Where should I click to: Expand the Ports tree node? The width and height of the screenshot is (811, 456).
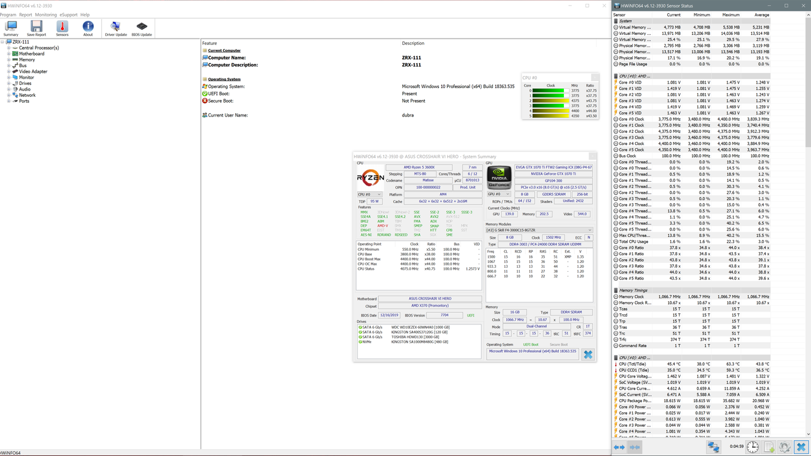9,101
